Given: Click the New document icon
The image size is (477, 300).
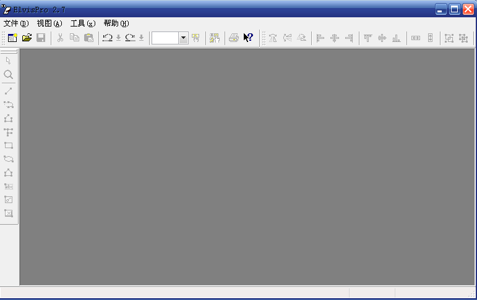Looking at the screenshot, I should tap(12, 38).
